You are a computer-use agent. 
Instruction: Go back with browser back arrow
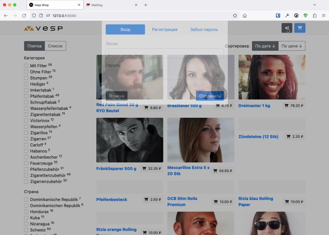(6, 16)
